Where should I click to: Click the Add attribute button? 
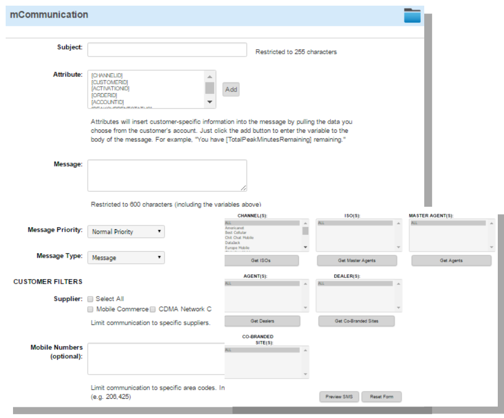point(231,89)
